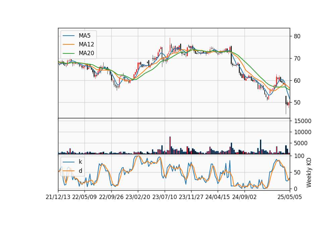Click the date label 25/05/05

coord(290,197)
